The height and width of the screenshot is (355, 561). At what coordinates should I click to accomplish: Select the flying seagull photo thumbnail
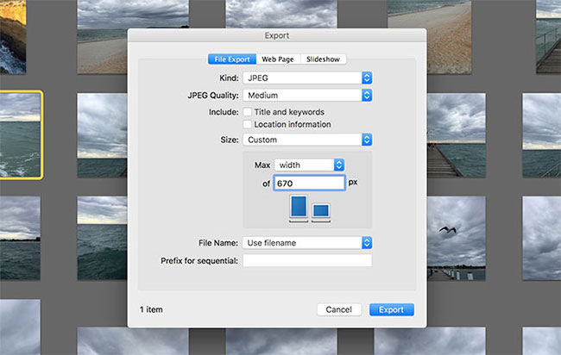click(x=457, y=238)
